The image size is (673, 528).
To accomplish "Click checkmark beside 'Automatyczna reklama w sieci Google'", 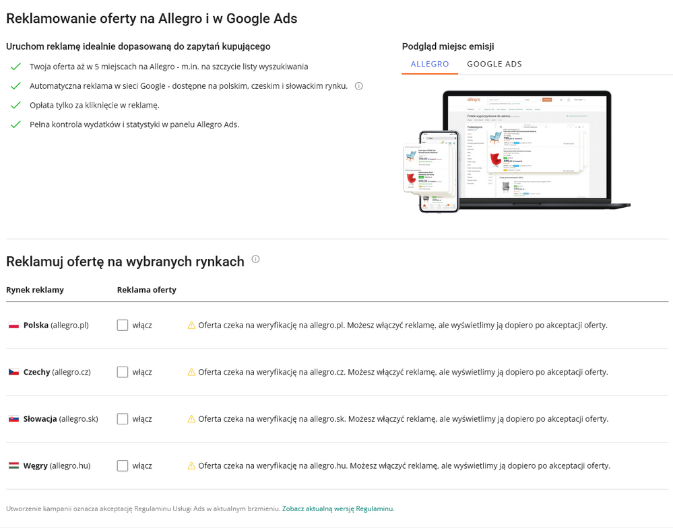I will pyautogui.click(x=15, y=86).
